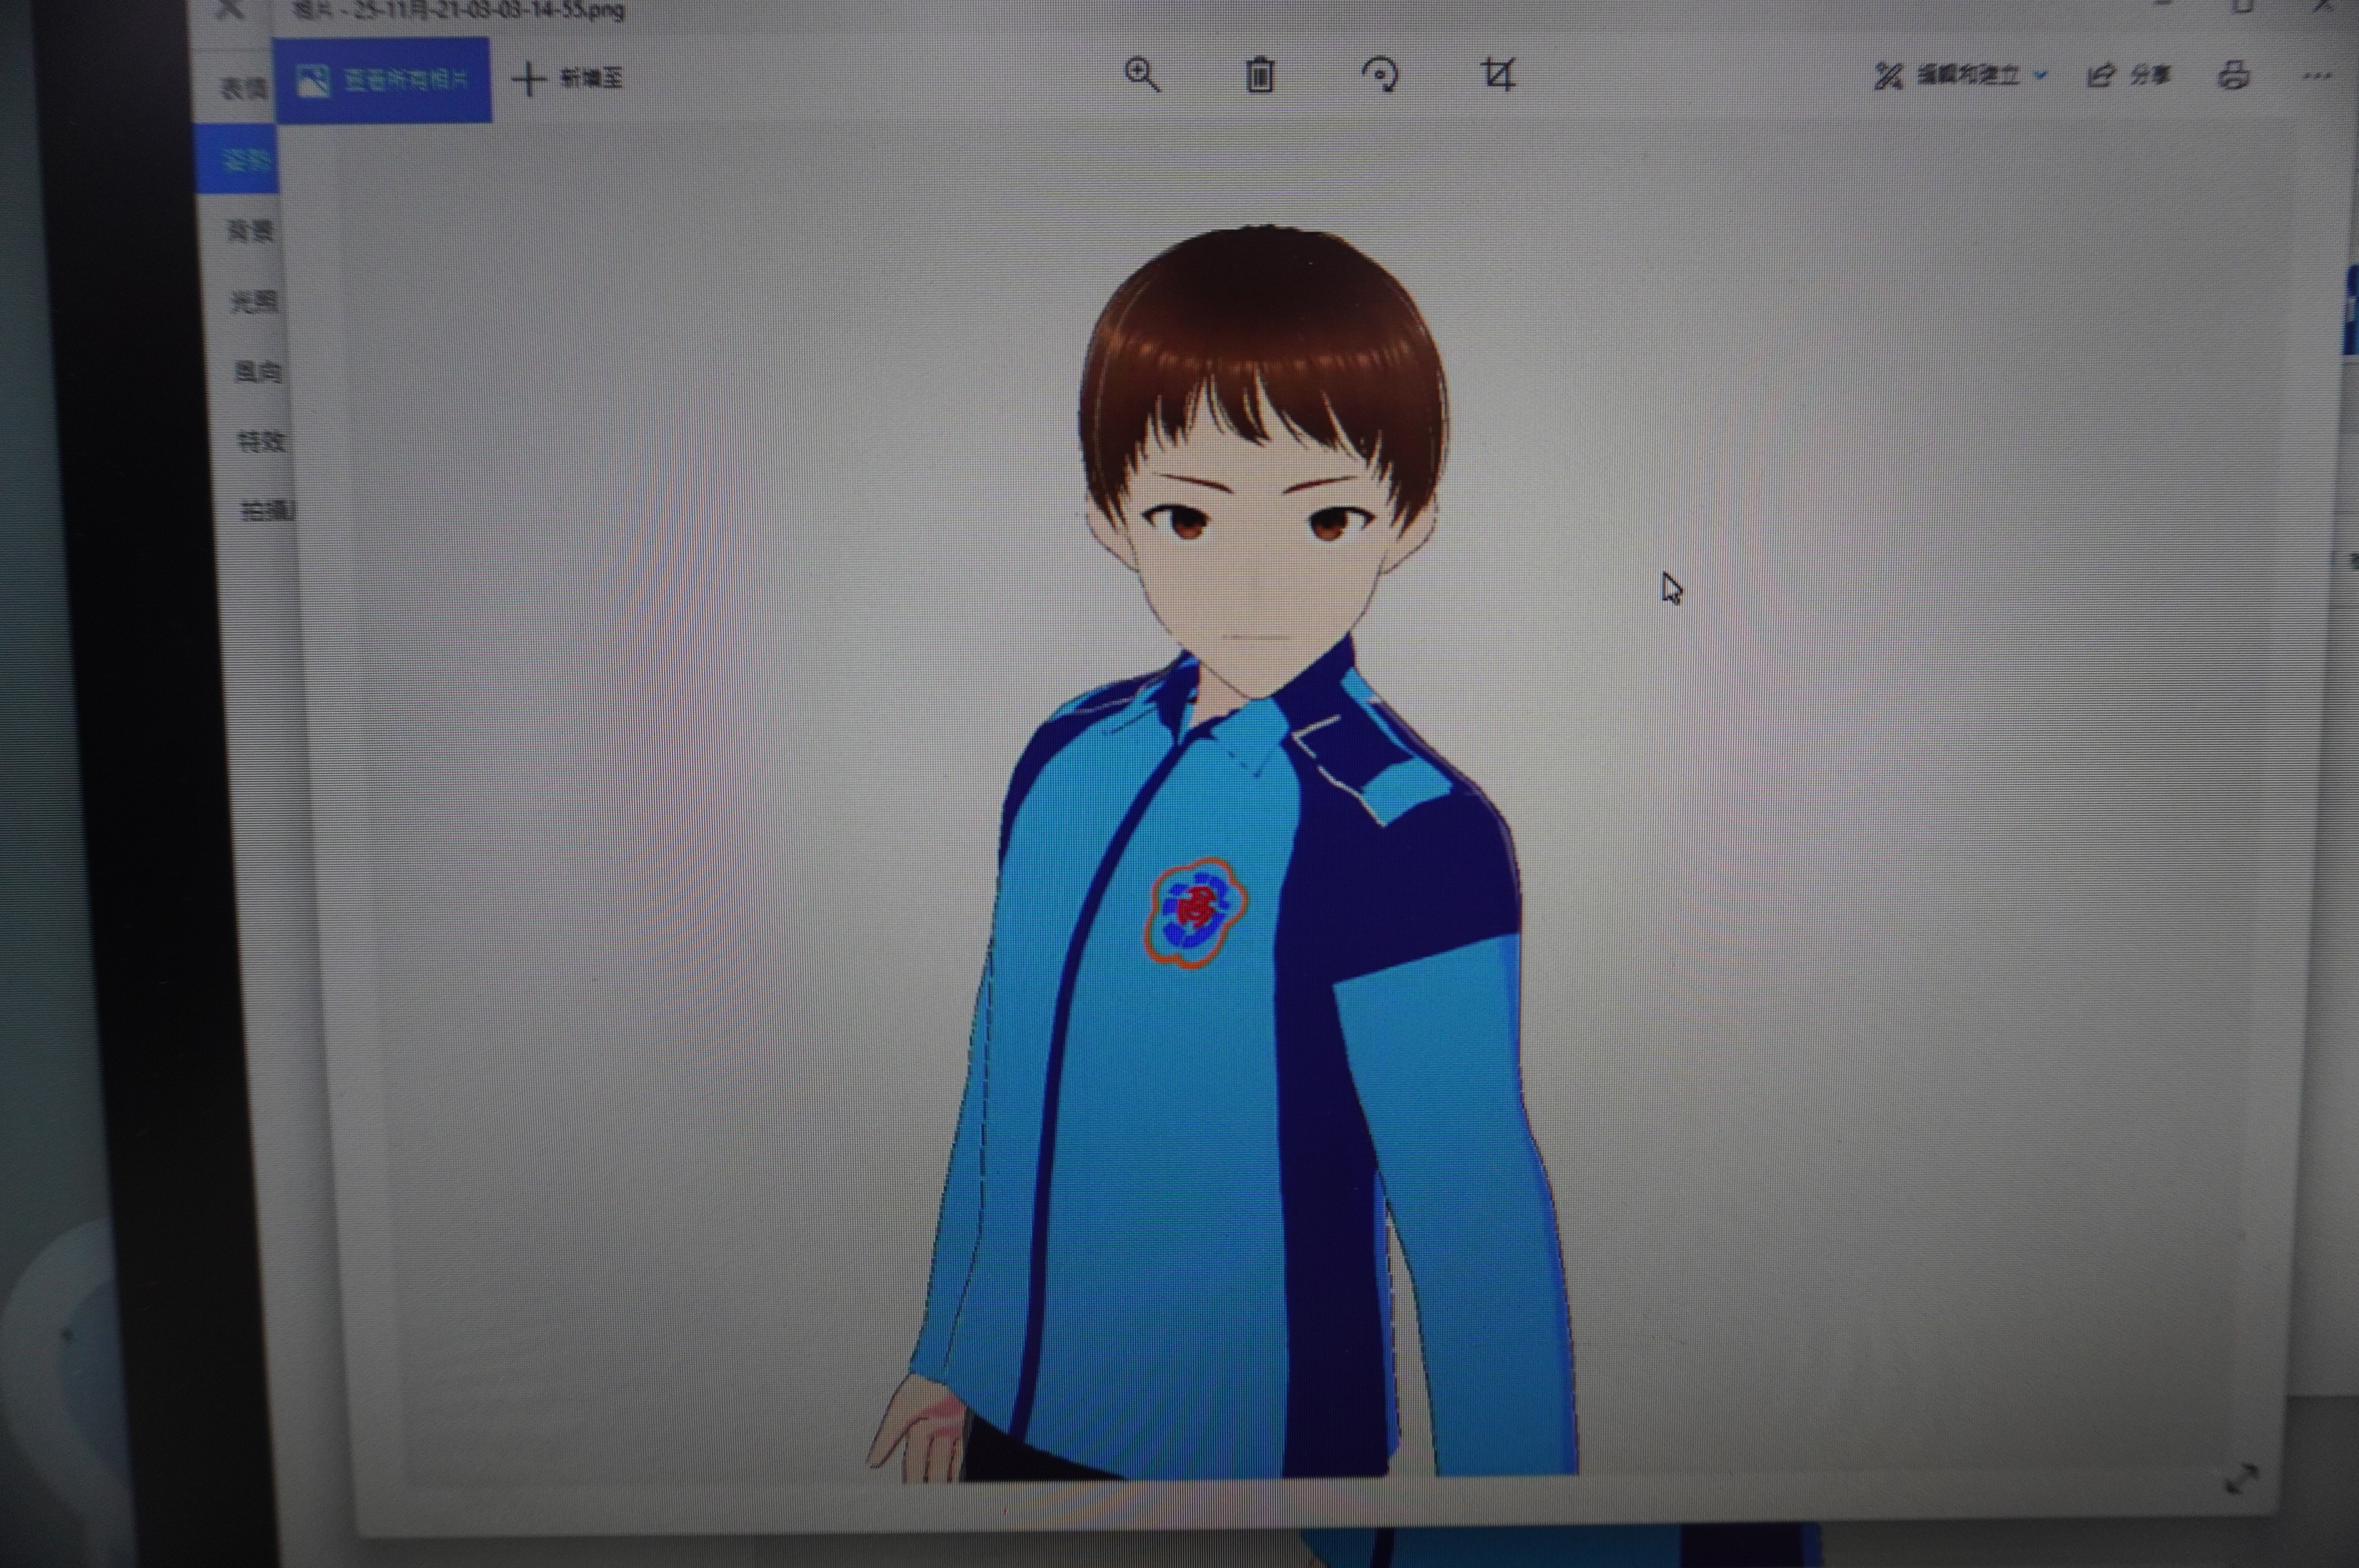This screenshot has width=2359, height=1568.
Task: Click the share (分享) icon
Action: (2101, 75)
